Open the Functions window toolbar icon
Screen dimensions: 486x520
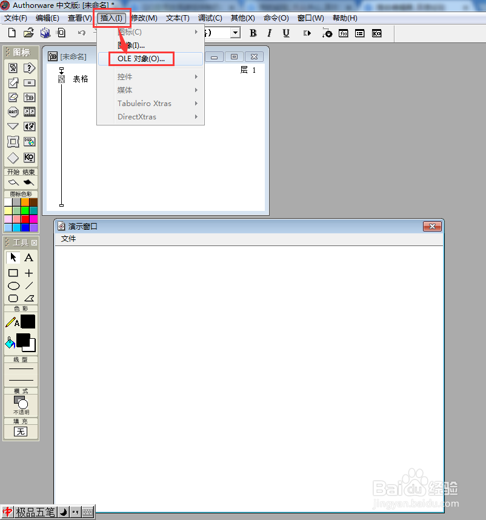(x=344, y=33)
